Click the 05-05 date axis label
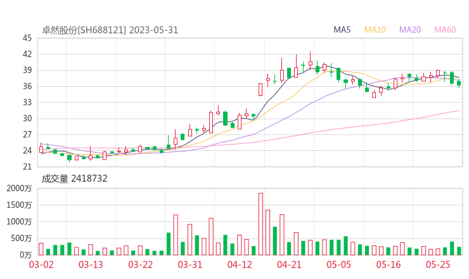 (x=339, y=264)
